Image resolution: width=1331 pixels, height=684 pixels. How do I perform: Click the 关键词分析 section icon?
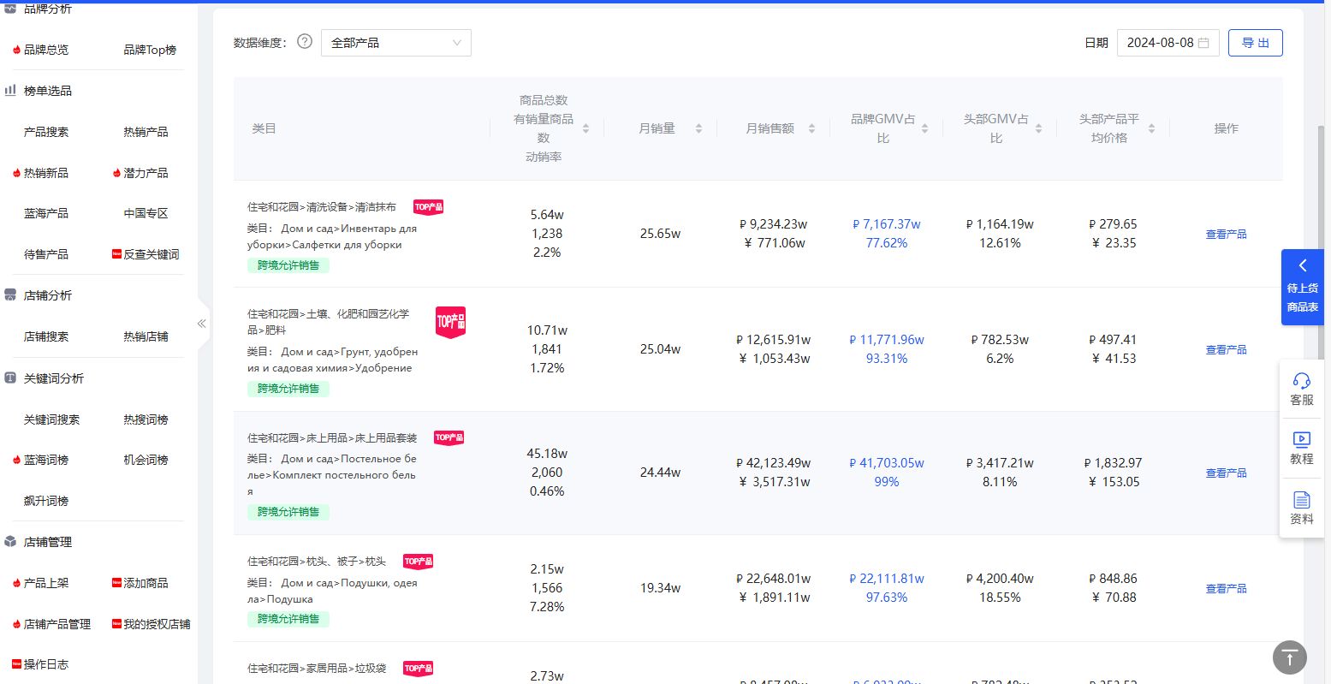pos(11,378)
